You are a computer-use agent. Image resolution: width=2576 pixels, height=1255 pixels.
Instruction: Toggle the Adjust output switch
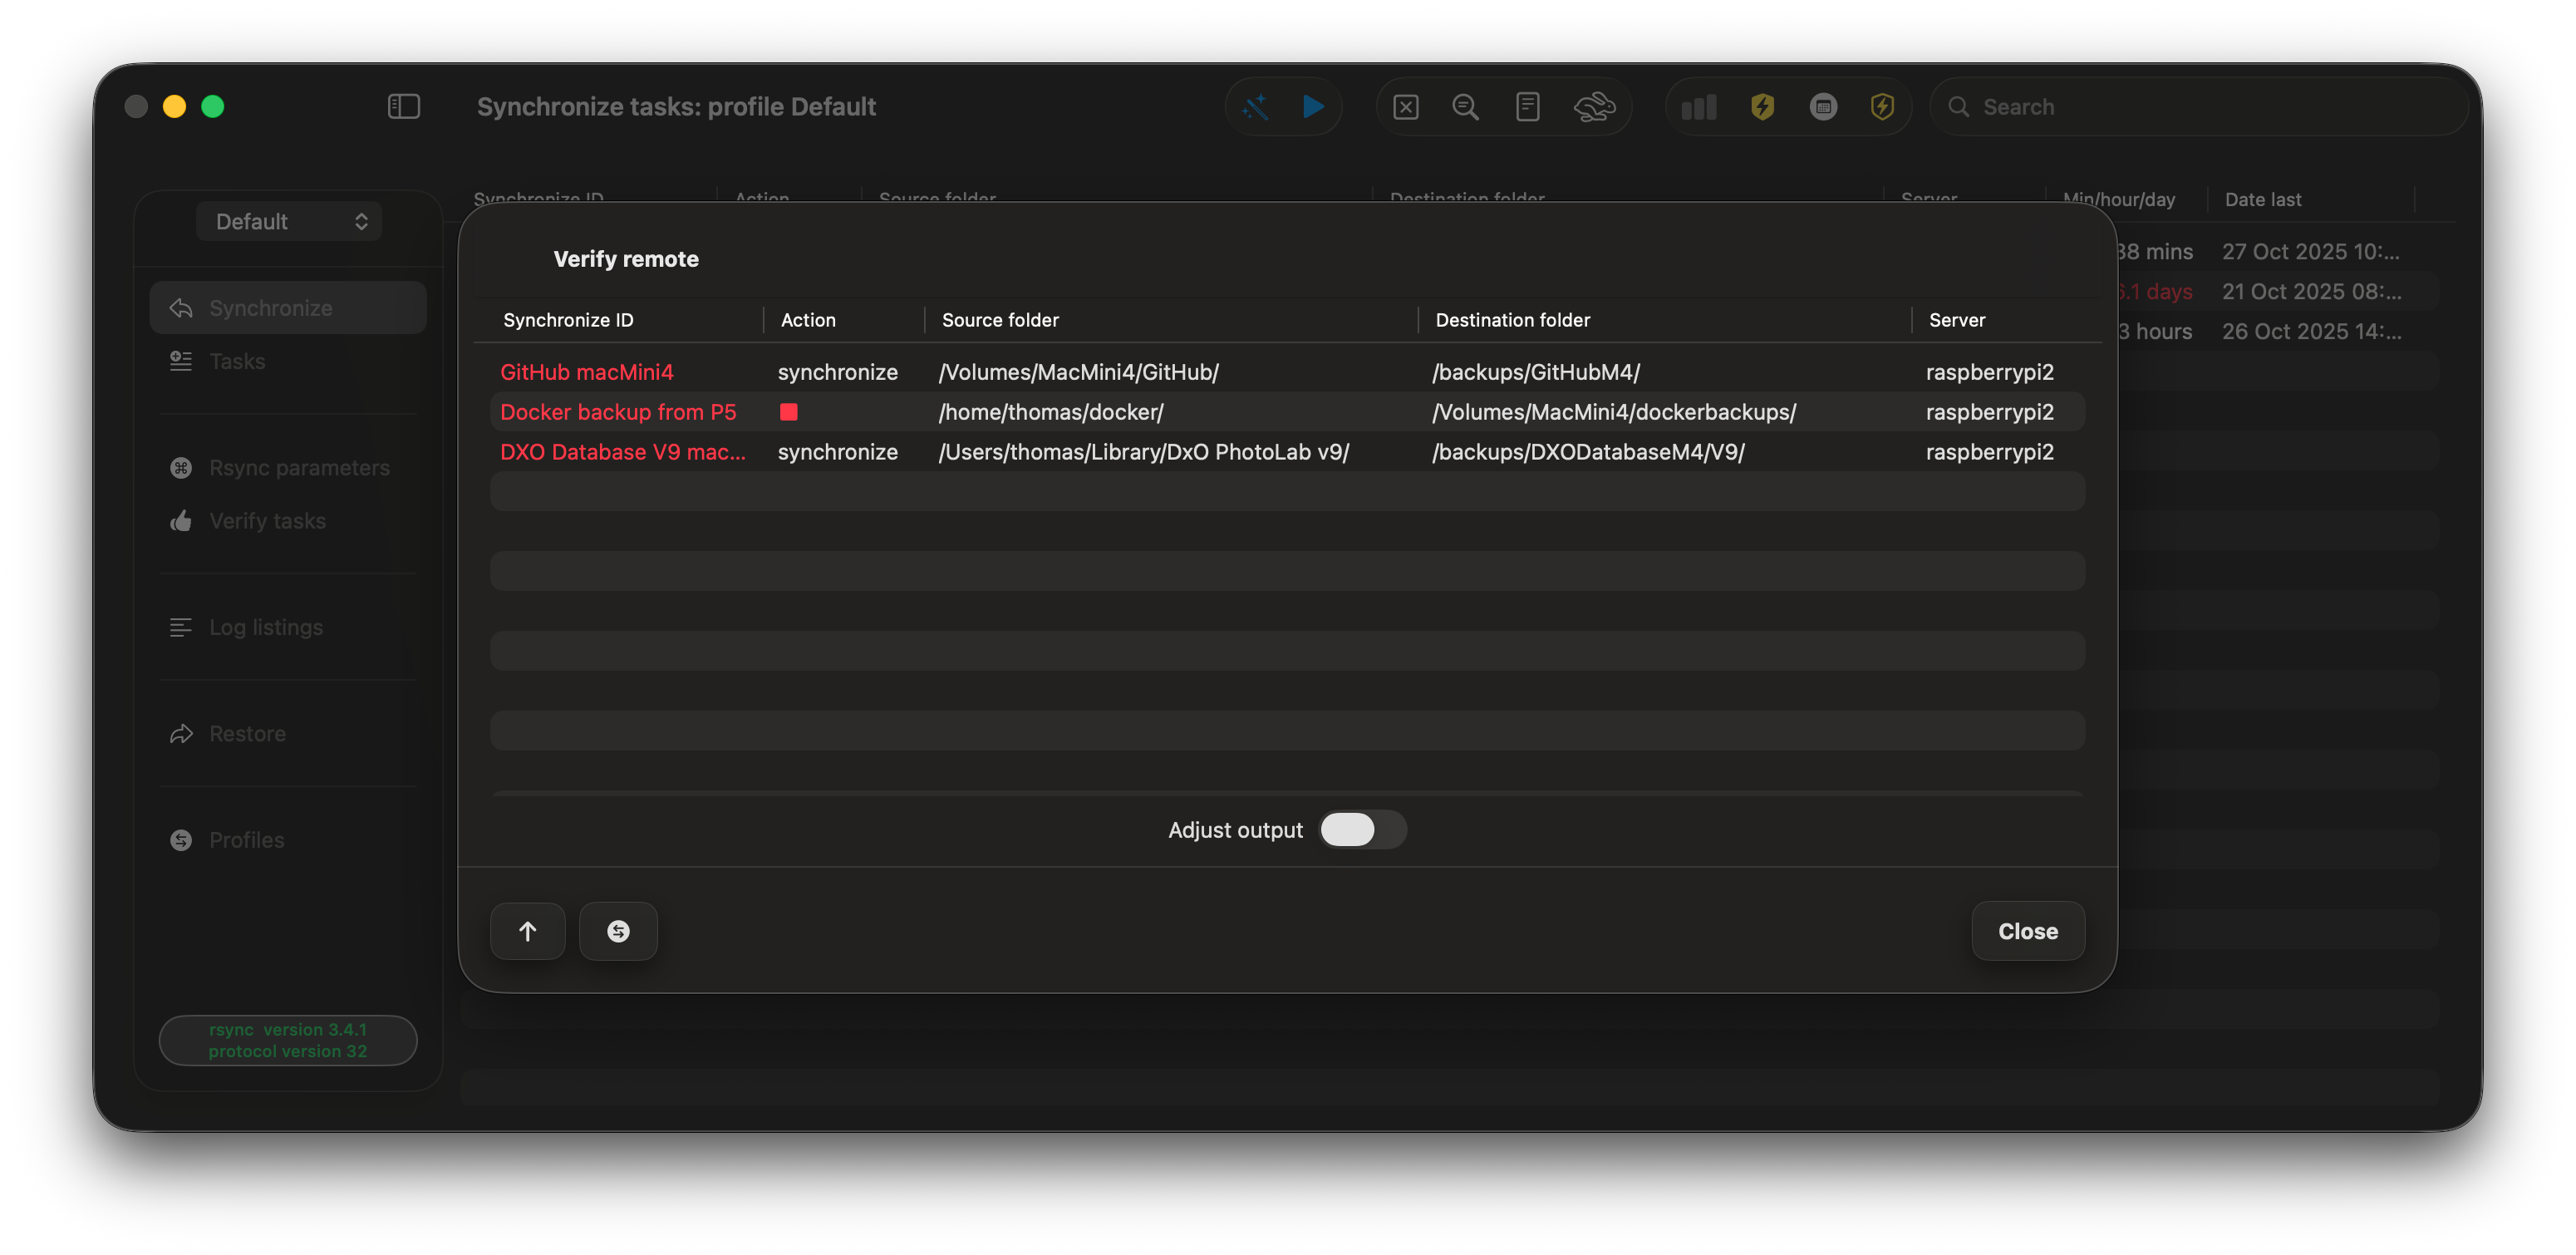(1362, 829)
